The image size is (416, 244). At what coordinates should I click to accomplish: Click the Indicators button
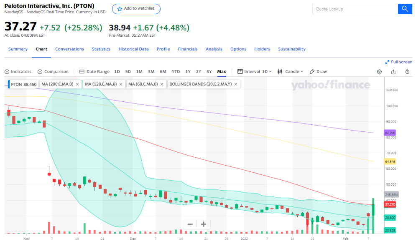pyautogui.click(x=18, y=71)
